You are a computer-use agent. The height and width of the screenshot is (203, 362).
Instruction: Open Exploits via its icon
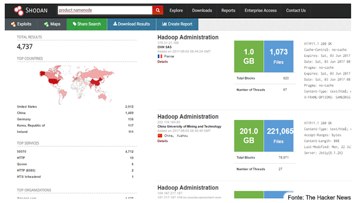point(13,24)
